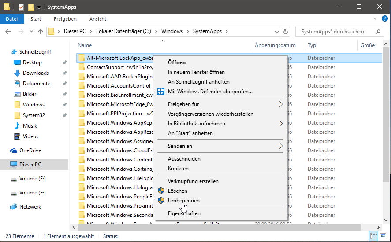Click the OneDrive cloud icon

pos(14,150)
